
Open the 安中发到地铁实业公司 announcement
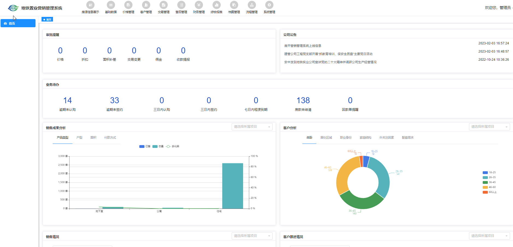[330, 62]
